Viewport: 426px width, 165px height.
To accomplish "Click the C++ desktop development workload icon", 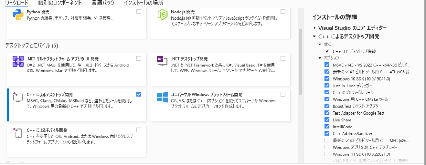I will point(17,98).
